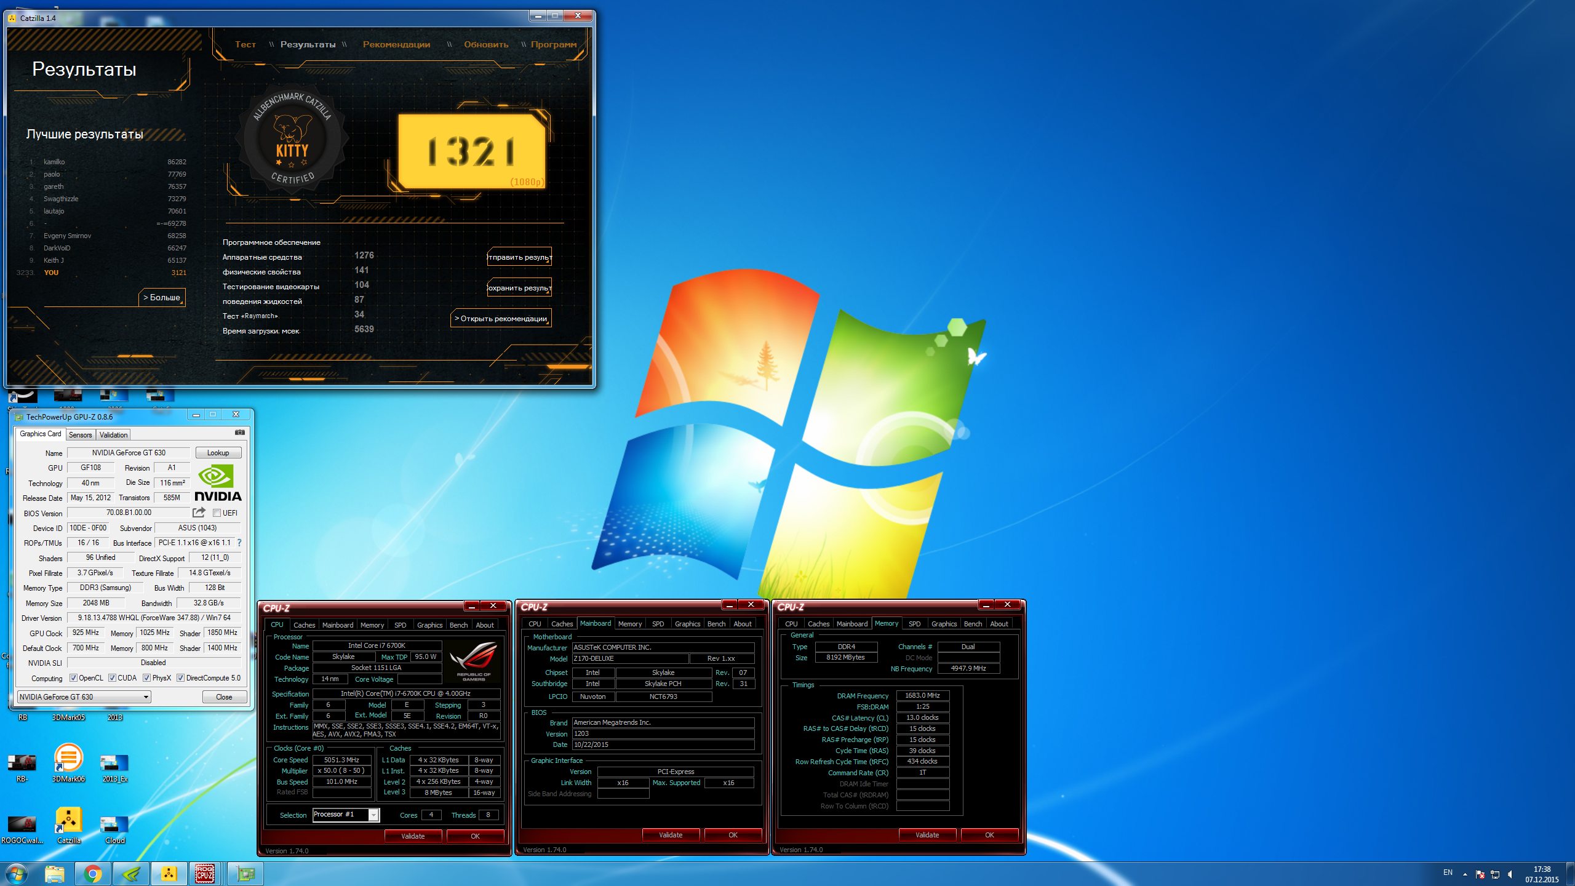
Task: Select the ROGOCwal... desktop image icon
Action: tap(22, 828)
